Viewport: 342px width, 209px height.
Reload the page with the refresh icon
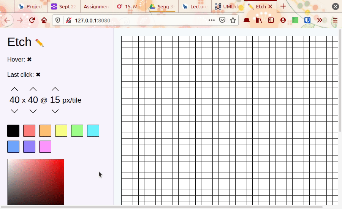[x=32, y=20]
